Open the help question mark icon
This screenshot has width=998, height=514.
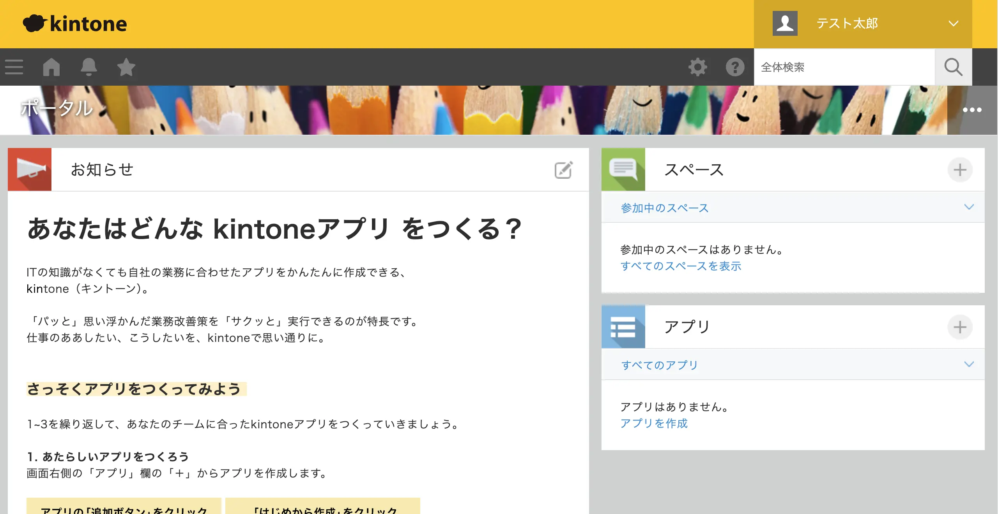click(x=735, y=67)
